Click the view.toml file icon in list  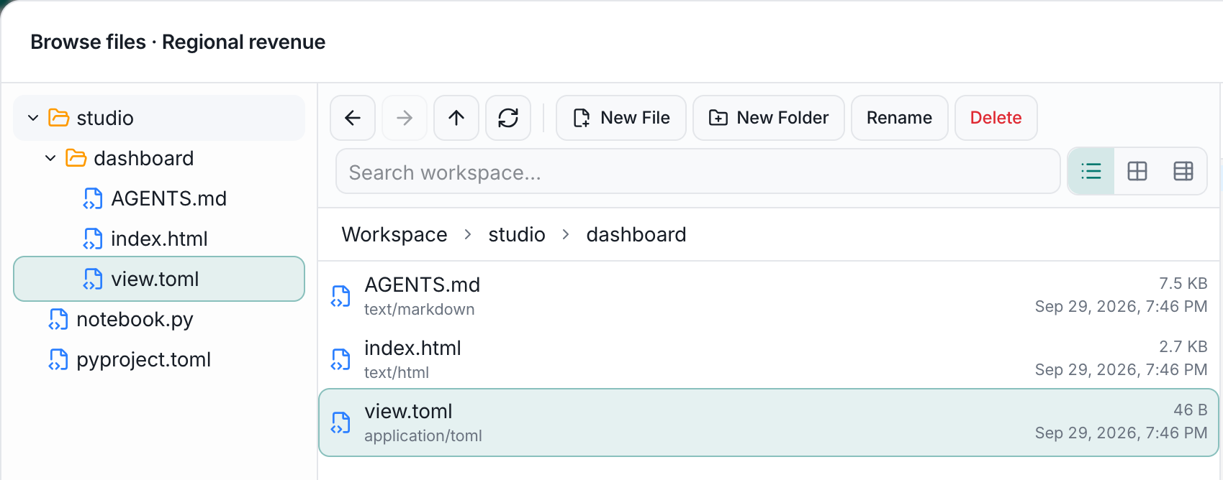pos(340,423)
